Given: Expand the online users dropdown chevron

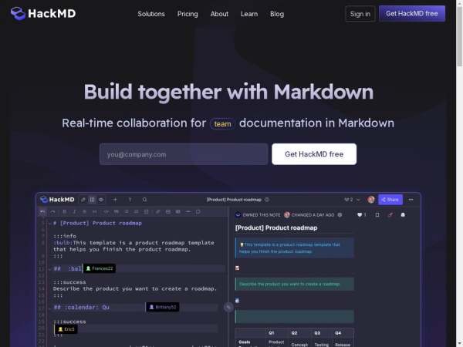Looking at the screenshot, I should click(358, 200).
